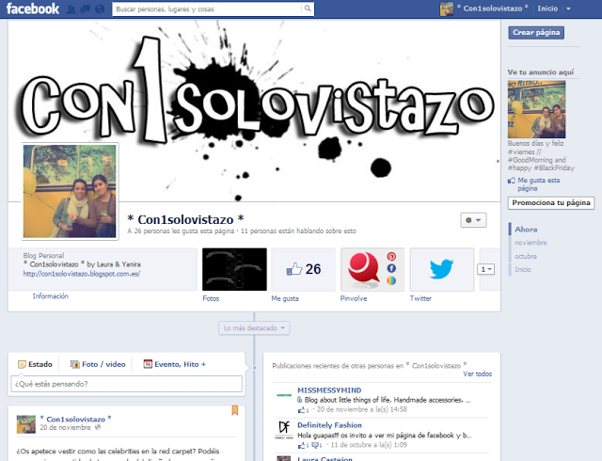Open friend requests icon in top bar
The image size is (602, 461).
tap(71, 9)
